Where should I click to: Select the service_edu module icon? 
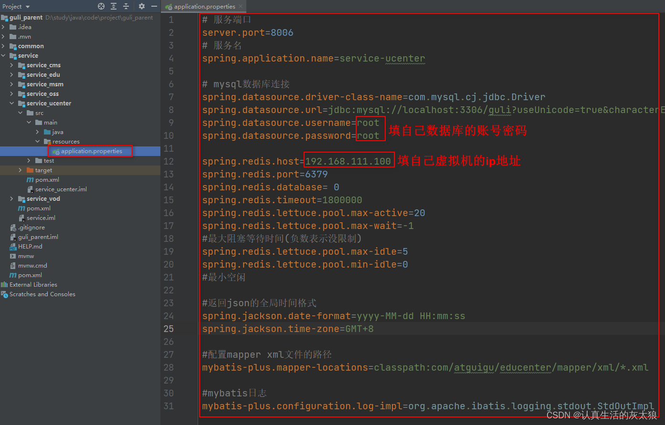(x=21, y=75)
